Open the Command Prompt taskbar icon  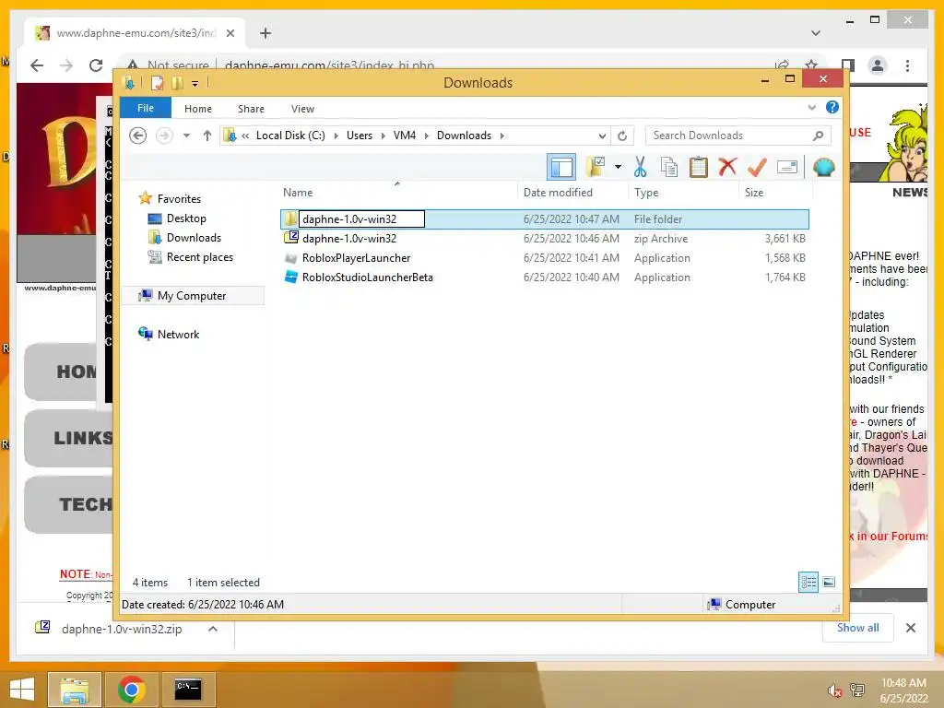(188, 690)
